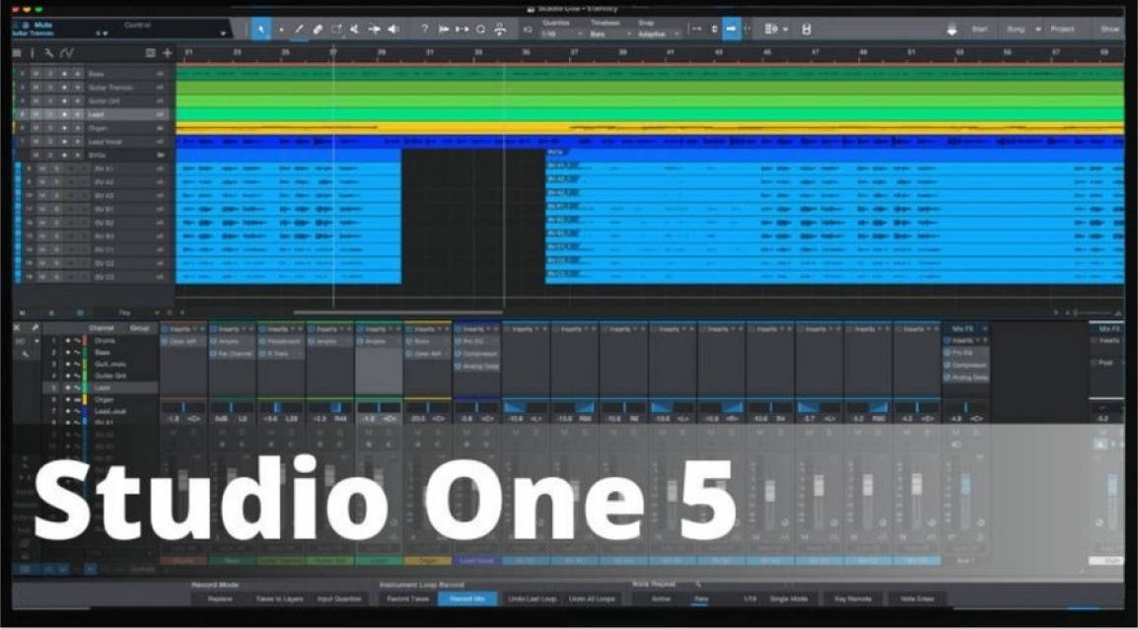Solo the BV C3 track
Viewport: 1138px width, 629px height.
tap(54, 277)
